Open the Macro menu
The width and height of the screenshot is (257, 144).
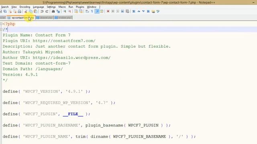(x=62, y=7)
